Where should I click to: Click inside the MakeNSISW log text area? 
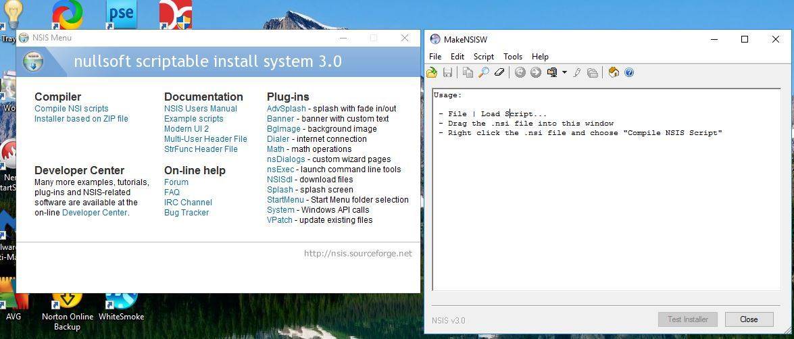(606, 190)
